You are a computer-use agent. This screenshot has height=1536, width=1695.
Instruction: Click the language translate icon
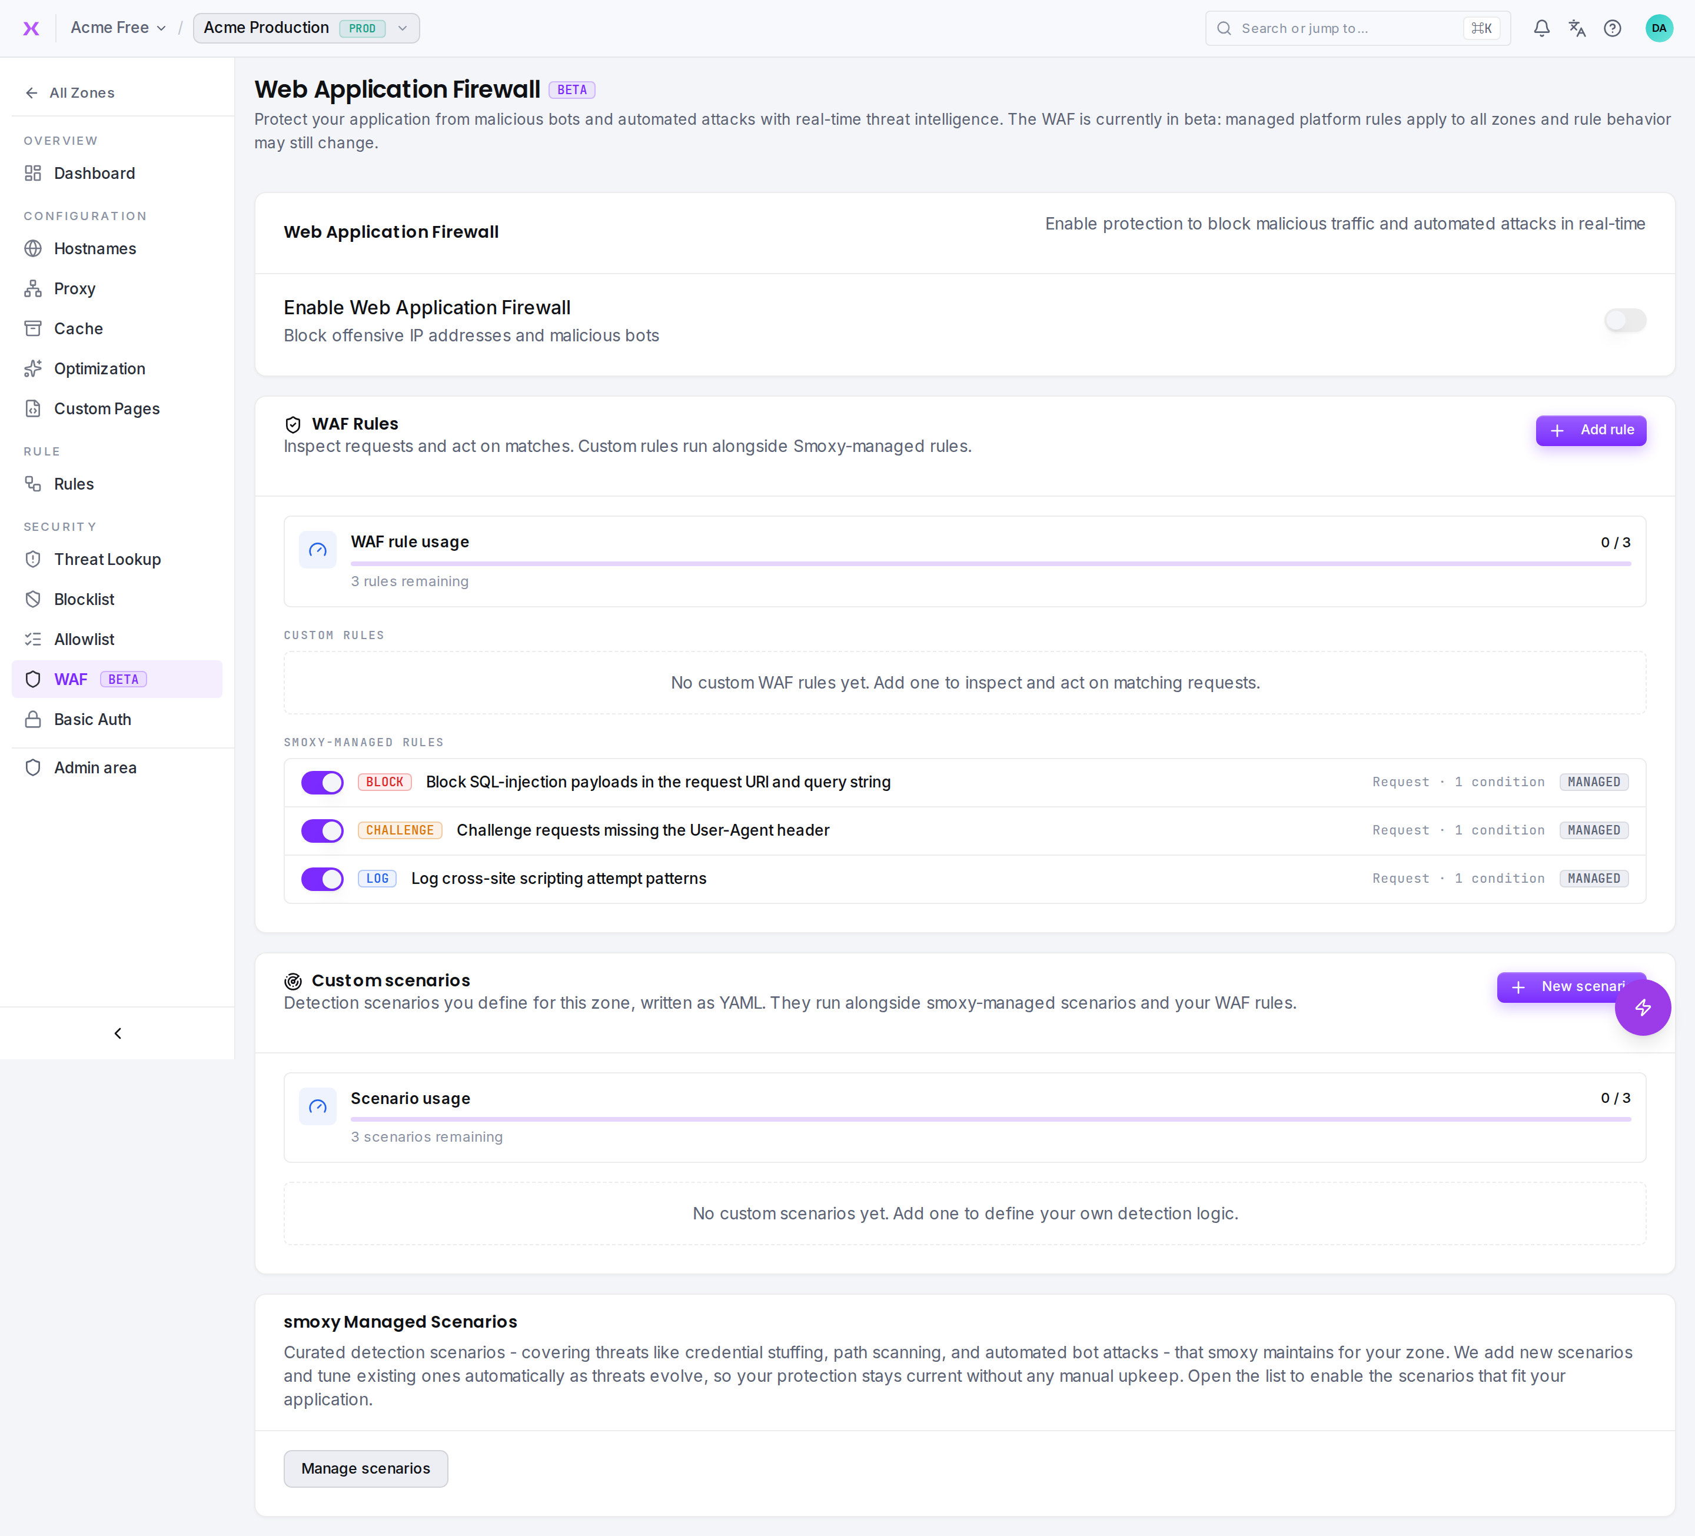(x=1577, y=29)
